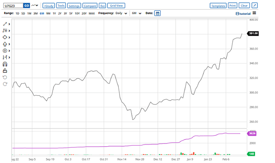The height and width of the screenshot is (163, 275).
Task: Click the 320.00 price axis label
Action: (253, 78)
